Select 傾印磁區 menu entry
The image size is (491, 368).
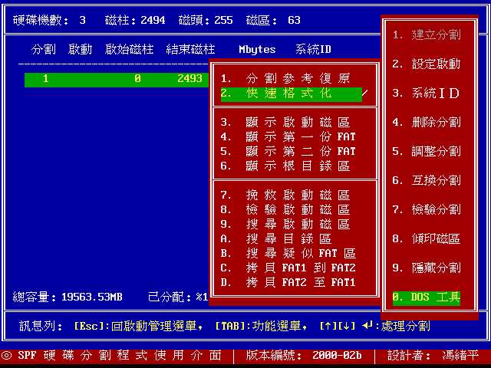point(427,238)
